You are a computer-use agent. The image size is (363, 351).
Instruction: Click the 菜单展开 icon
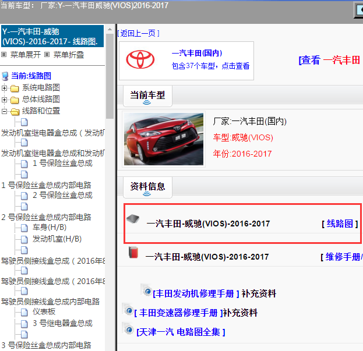(x=3, y=55)
